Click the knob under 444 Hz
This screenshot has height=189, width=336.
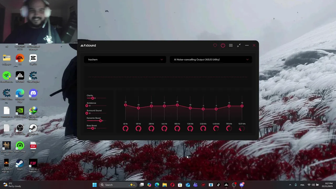164,129
